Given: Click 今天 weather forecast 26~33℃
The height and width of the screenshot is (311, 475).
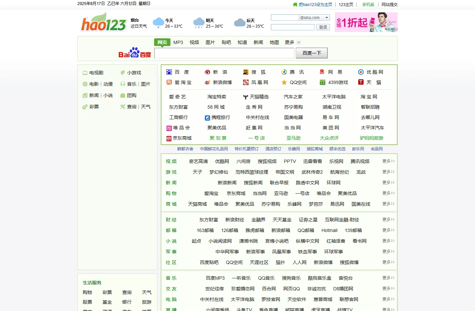Looking at the screenshot, I should (168, 23).
